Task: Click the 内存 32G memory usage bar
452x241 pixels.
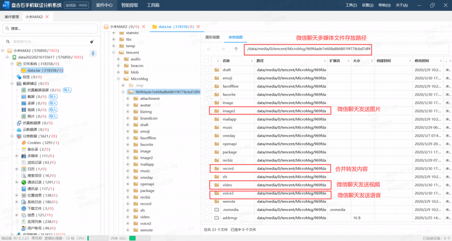Action: (140, 238)
